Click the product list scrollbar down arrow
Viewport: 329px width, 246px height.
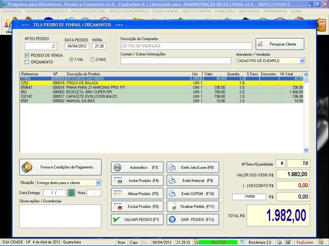point(306,150)
